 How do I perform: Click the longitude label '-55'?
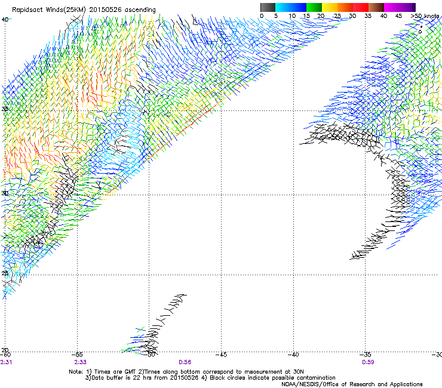coord(77,355)
